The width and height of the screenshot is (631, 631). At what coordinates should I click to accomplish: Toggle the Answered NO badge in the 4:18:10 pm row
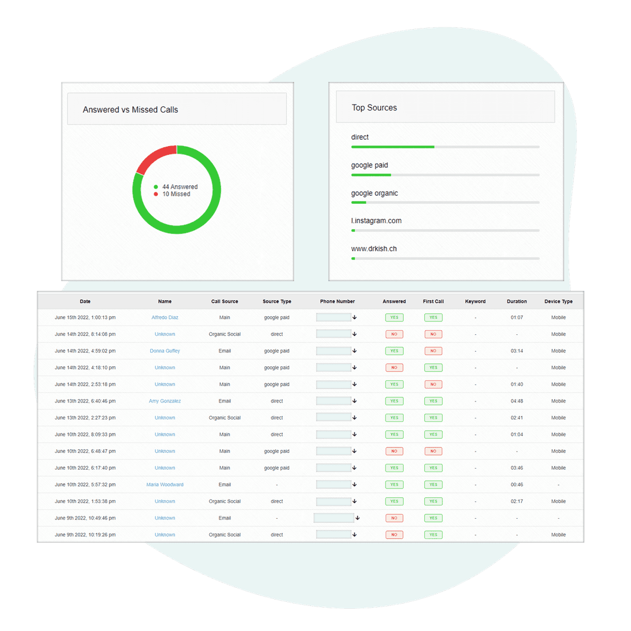click(394, 368)
